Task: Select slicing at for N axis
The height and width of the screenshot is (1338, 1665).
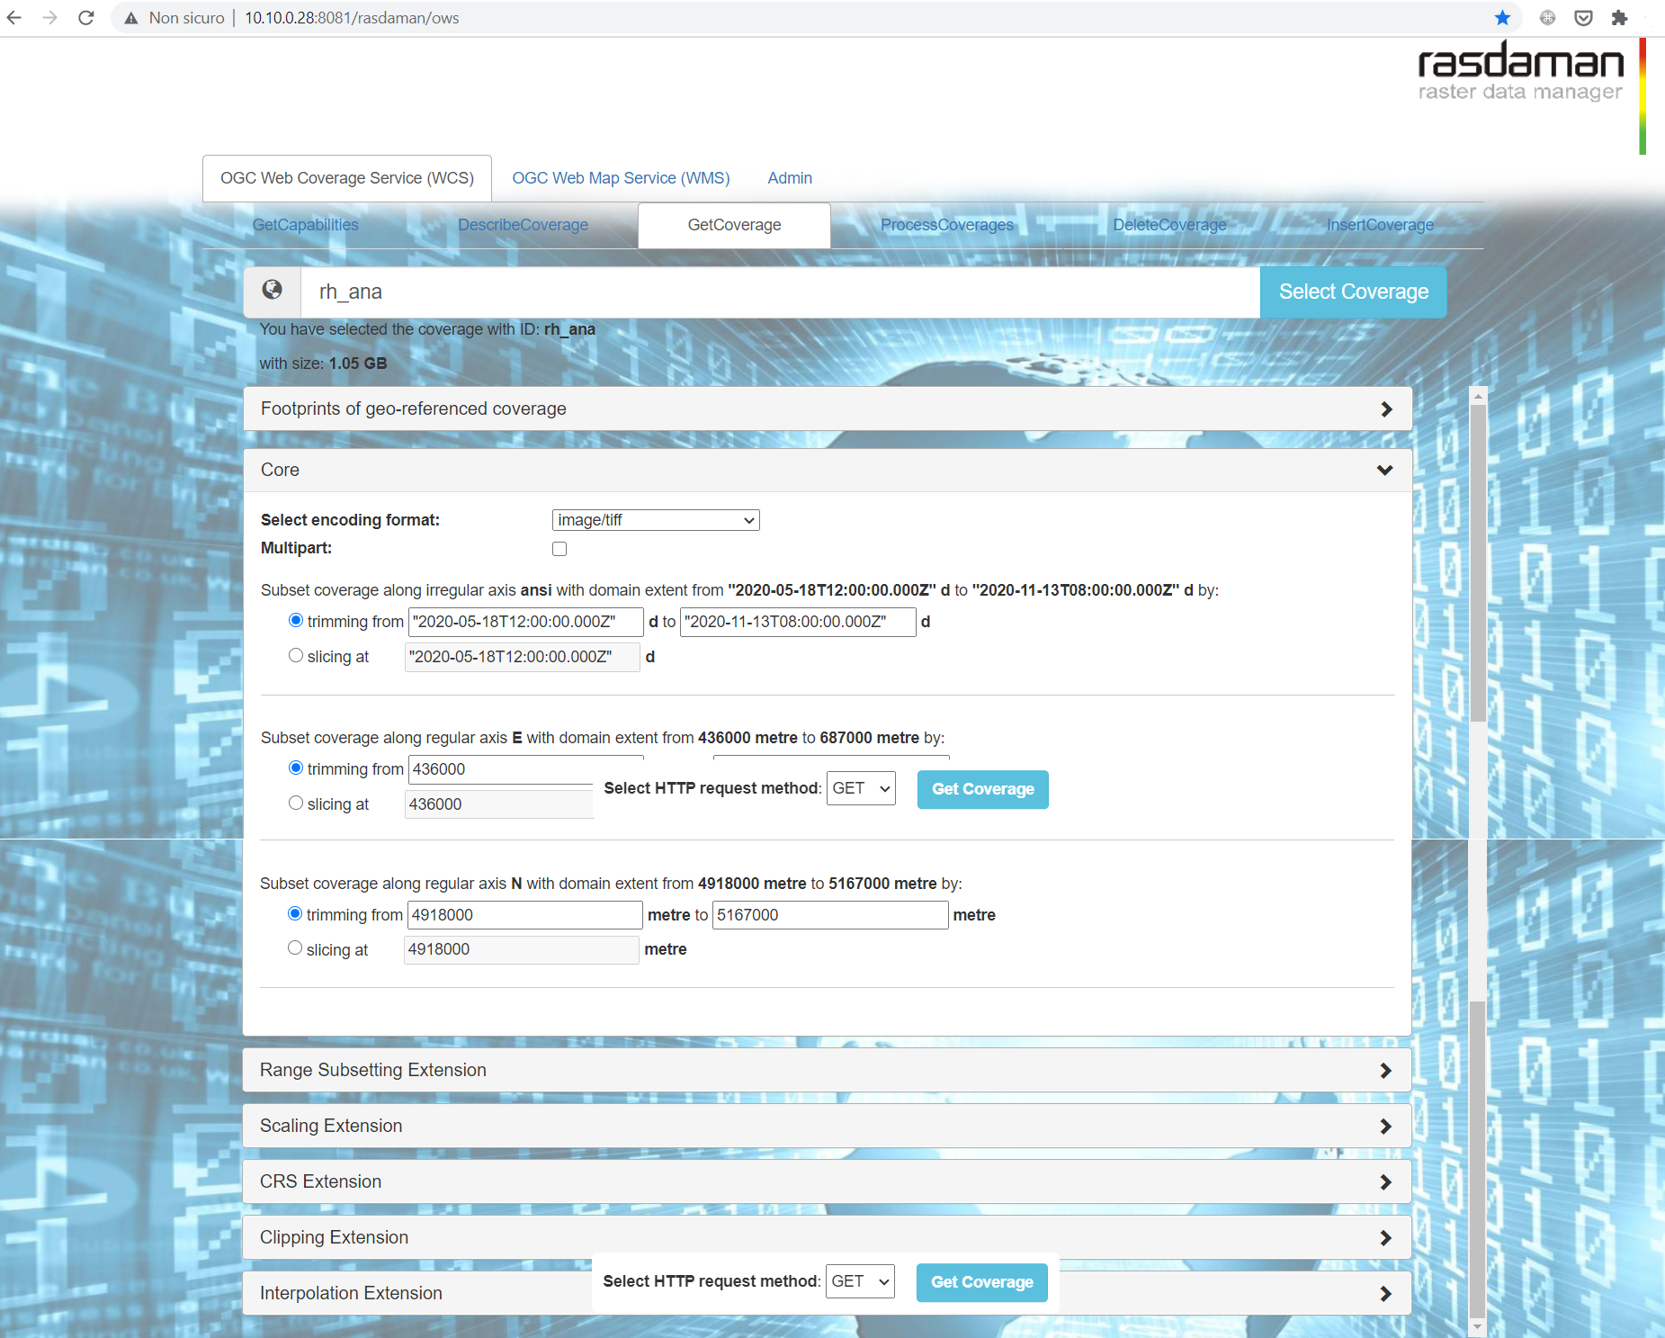Action: click(x=295, y=948)
